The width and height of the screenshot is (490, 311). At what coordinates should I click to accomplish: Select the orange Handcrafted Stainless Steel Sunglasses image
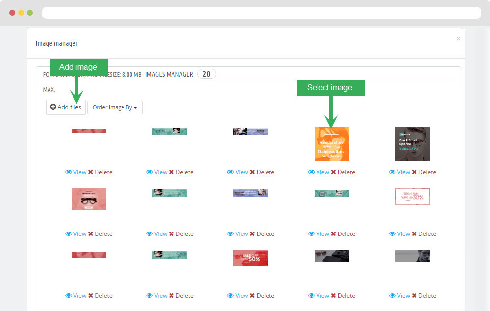pos(331,144)
